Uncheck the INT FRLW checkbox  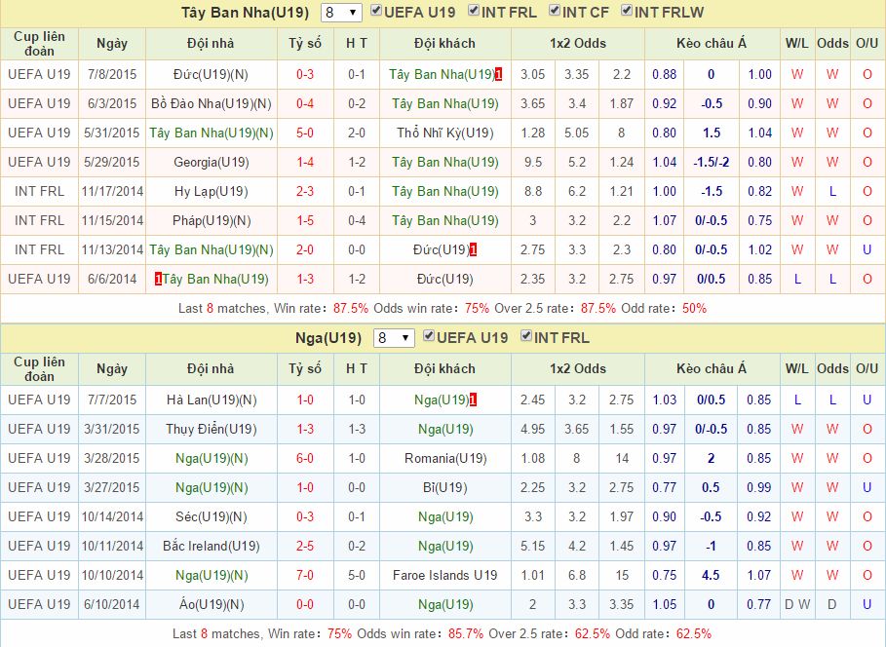point(626,11)
